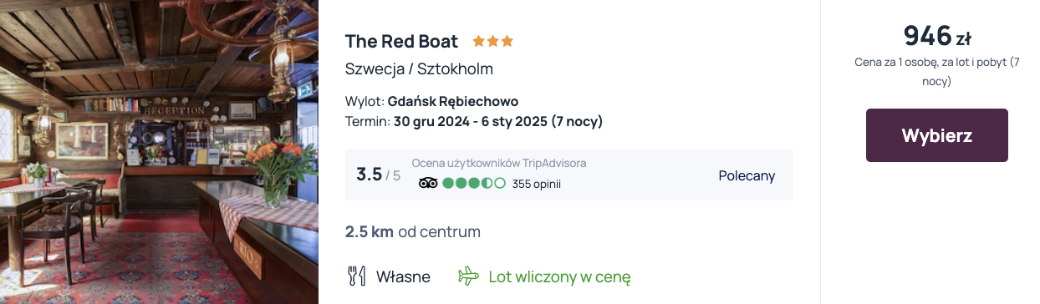Click the green TripAdvisor rating bubbles

pyautogui.click(x=474, y=184)
